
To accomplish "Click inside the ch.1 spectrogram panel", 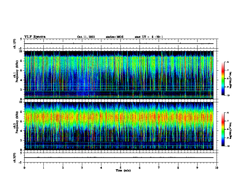I will coord(119,75).
